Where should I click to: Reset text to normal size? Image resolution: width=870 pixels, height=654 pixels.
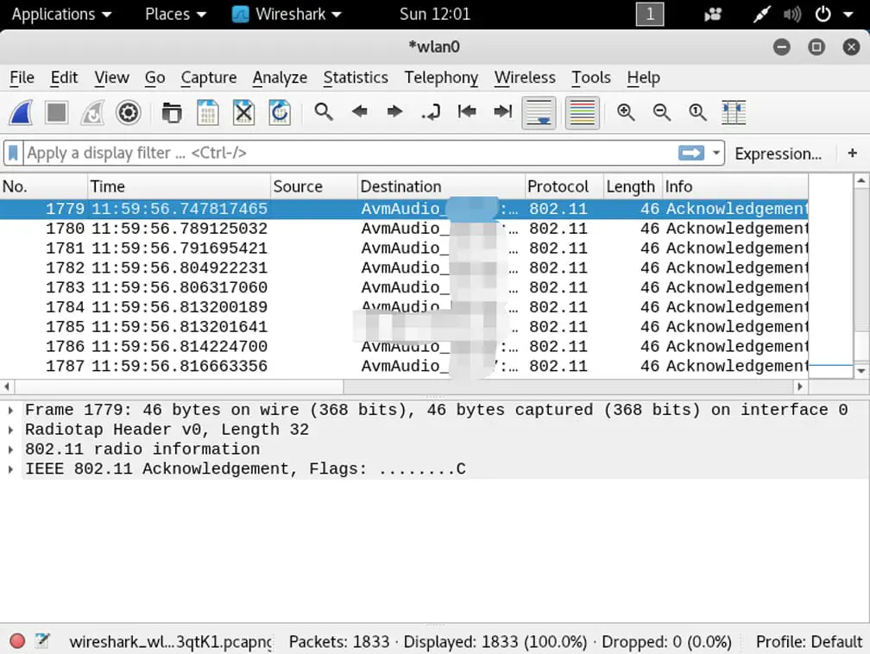point(697,112)
